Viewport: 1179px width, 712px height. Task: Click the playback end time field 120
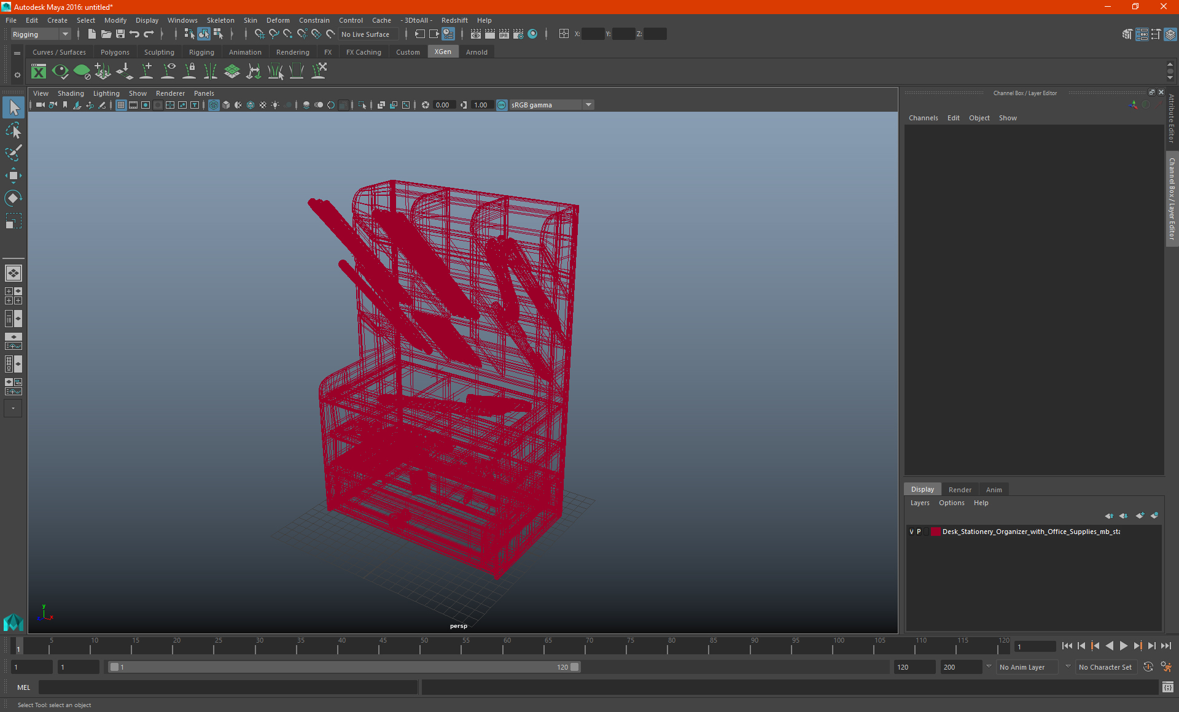(914, 667)
